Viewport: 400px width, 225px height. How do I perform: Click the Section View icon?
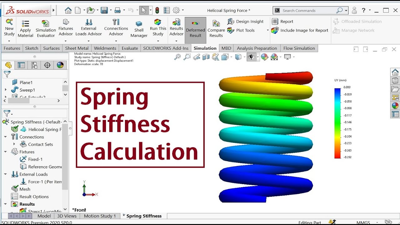click(x=206, y=57)
